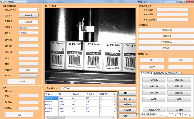194x119 pixels.
Task: Select the highlighted 4332015 cell in first row
Action: 52,98
